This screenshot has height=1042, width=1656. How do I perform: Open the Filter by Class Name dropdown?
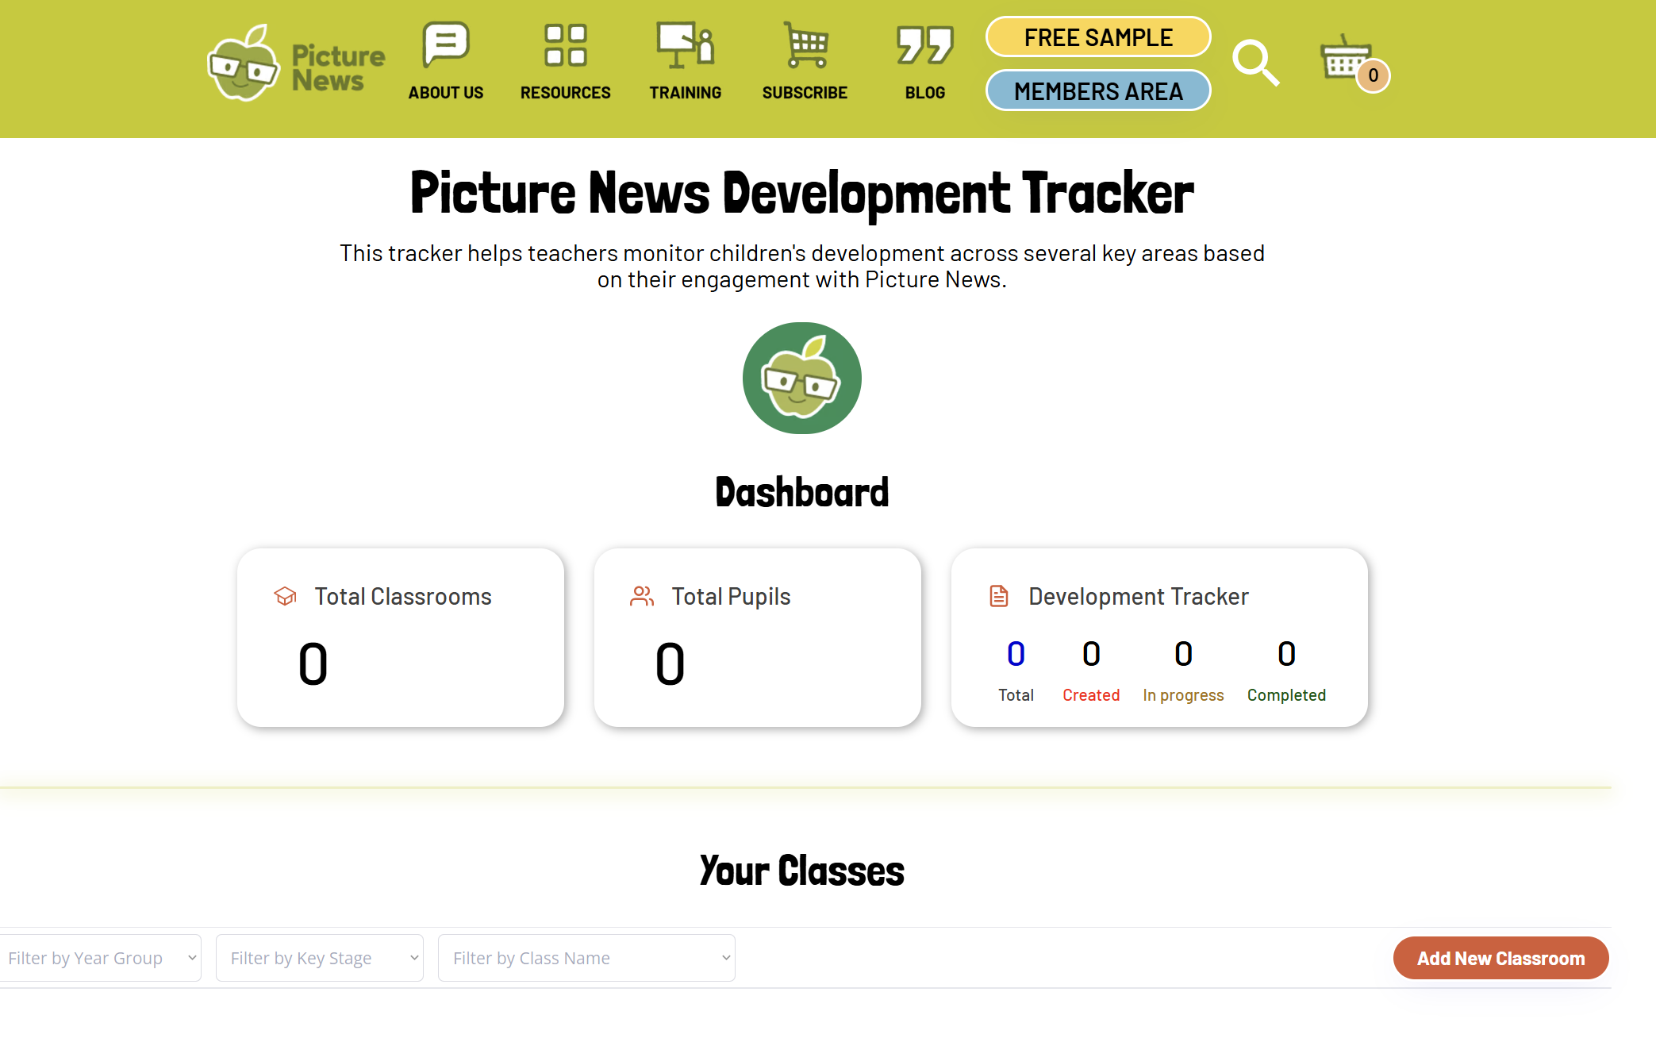click(x=586, y=958)
